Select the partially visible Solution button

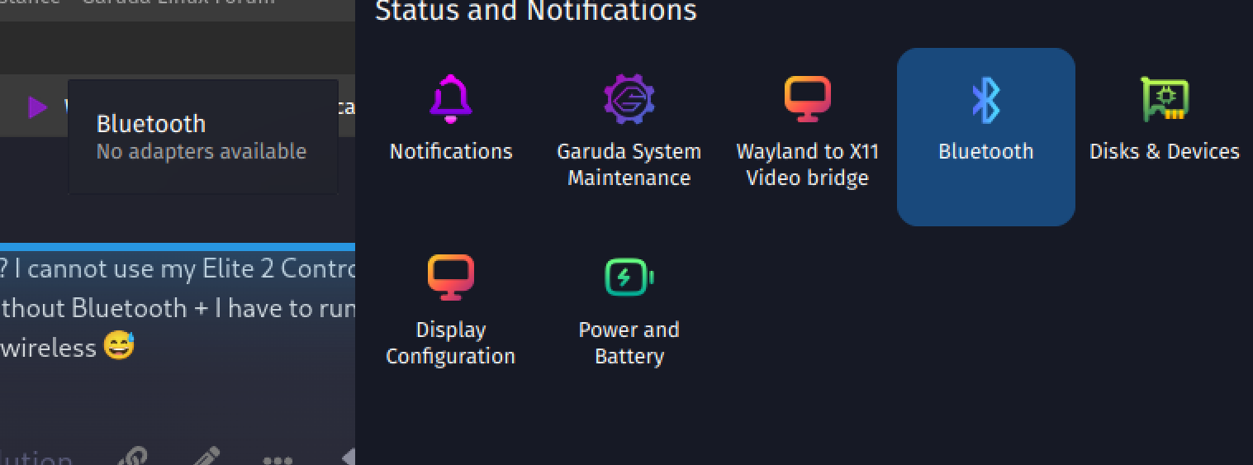pyautogui.click(x=36, y=458)
